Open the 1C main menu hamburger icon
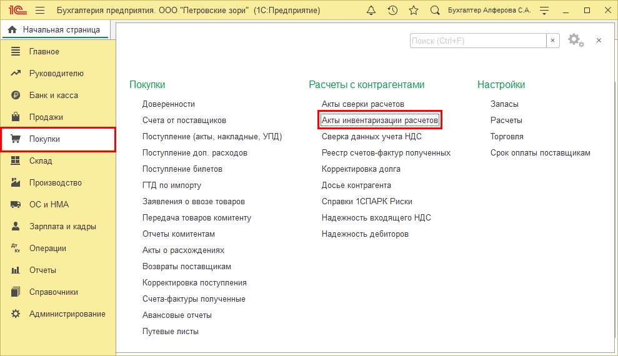Image resolution: width=618 pixels, height=356 pixels. point(40,10)
